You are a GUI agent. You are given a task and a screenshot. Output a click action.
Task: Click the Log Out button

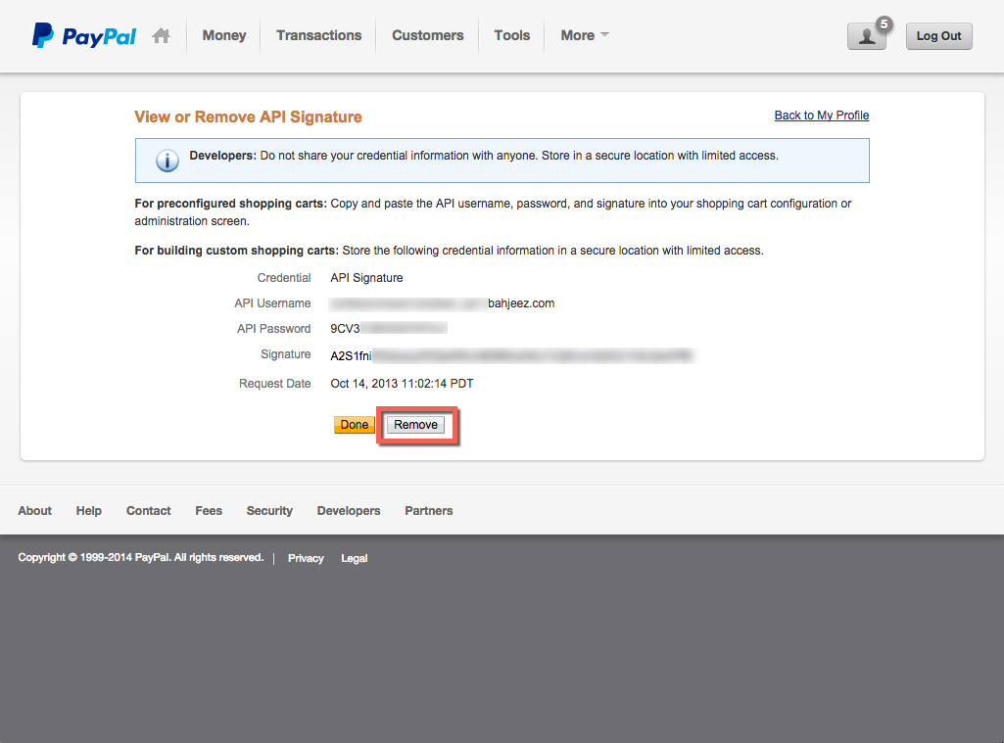(x=938, y=36)
